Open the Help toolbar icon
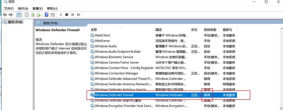Image resolution: width=283 pixels, height=110 pixels. coord(47,15)
